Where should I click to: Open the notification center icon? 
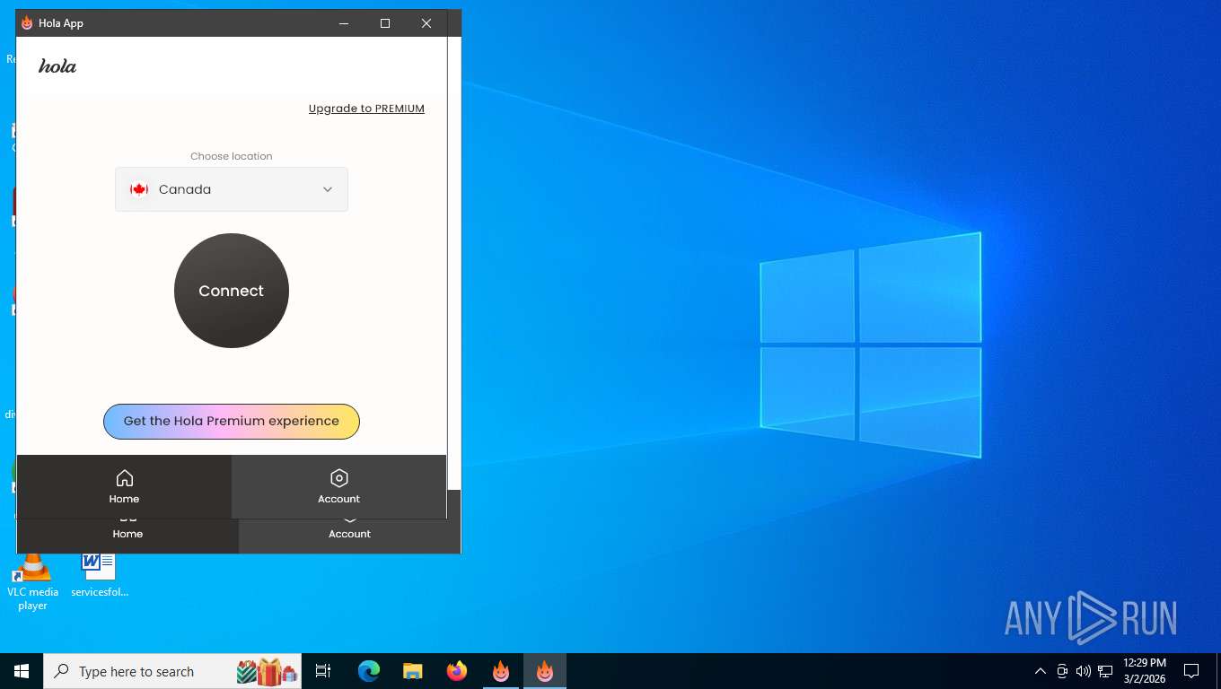tap(1191, 671)
